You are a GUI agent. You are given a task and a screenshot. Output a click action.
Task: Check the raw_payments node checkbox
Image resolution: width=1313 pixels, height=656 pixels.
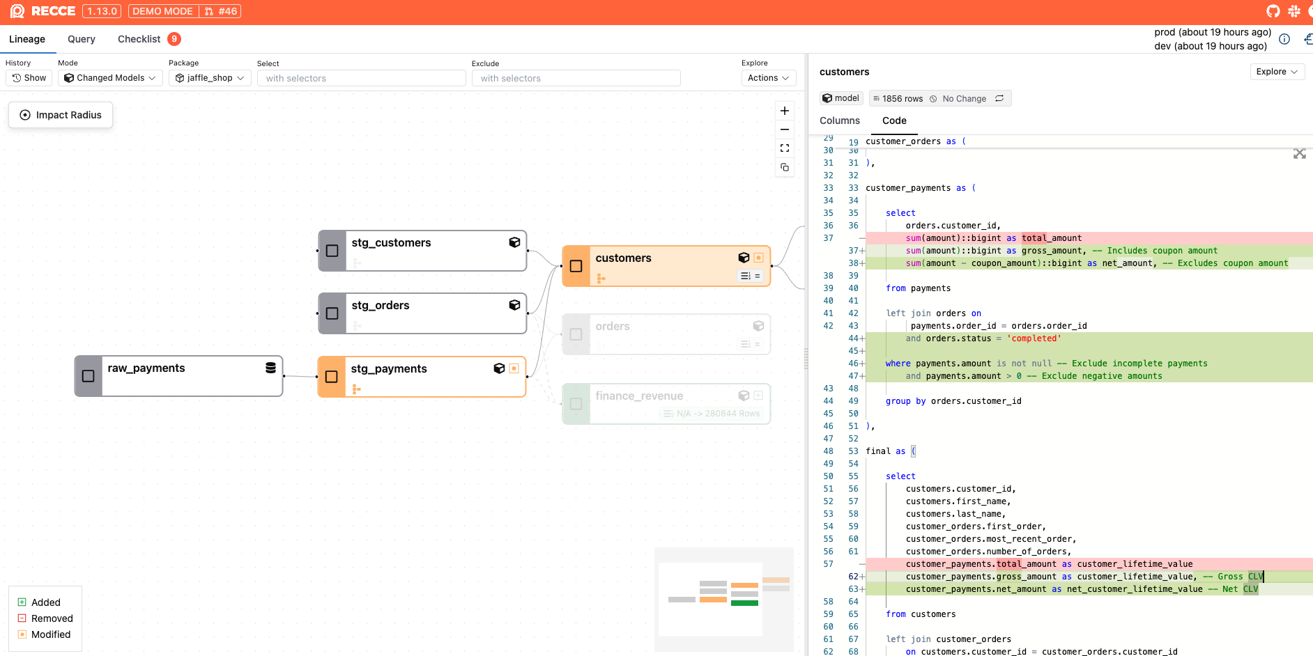pos(89,376)
